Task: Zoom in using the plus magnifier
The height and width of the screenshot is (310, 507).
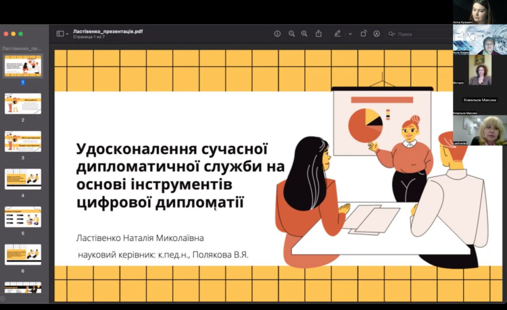Action: pyautogui.click(x=304, y=34)
